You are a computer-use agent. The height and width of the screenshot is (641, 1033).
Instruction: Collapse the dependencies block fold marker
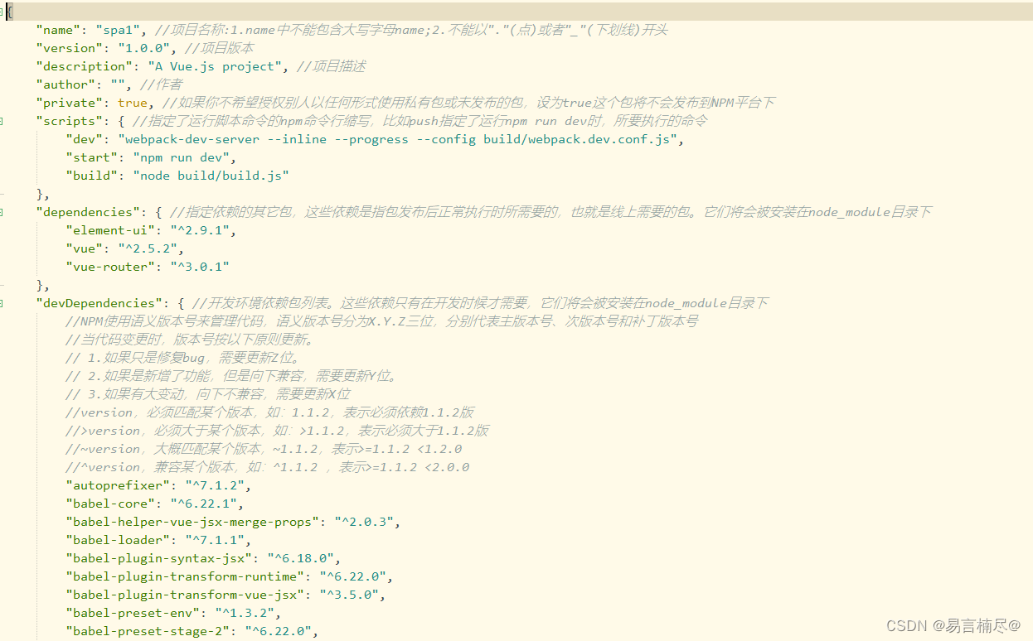[5, 211]
